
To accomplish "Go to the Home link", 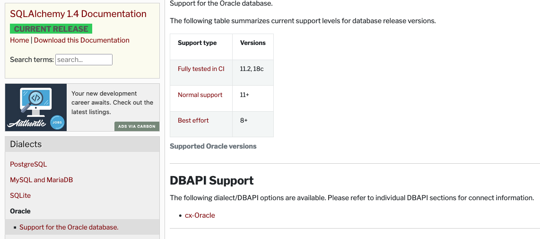I will tap(20, 40).
